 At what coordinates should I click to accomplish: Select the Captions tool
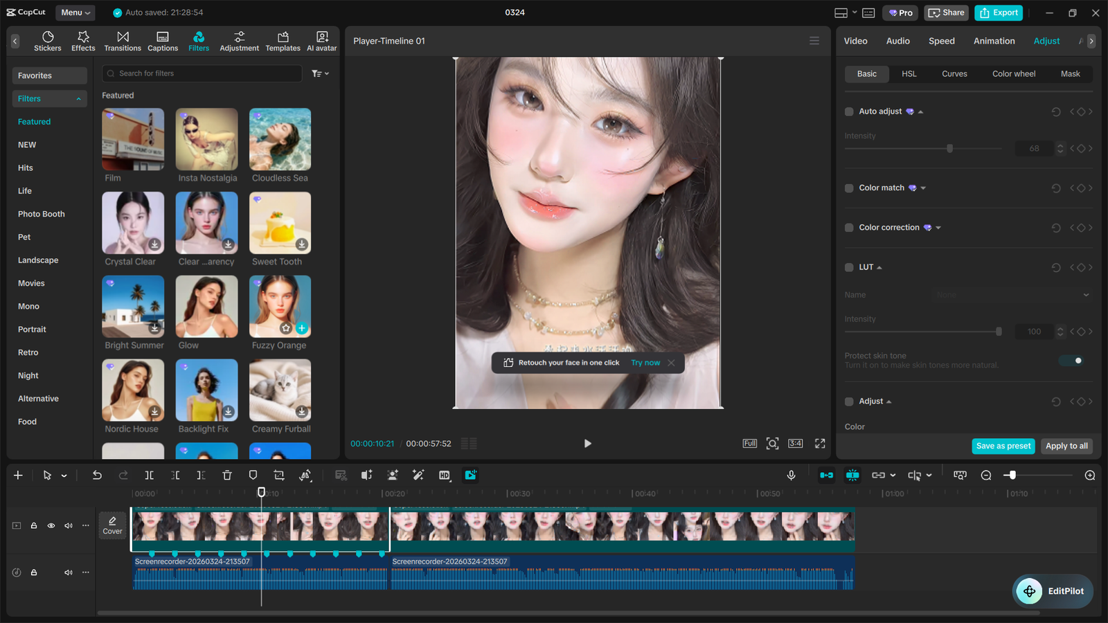tap(163, 40)
